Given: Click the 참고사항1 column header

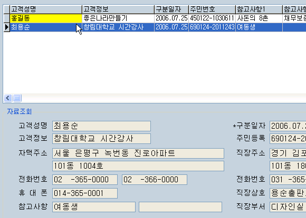Looking at the screenshot, I should (x=259, y=9).
